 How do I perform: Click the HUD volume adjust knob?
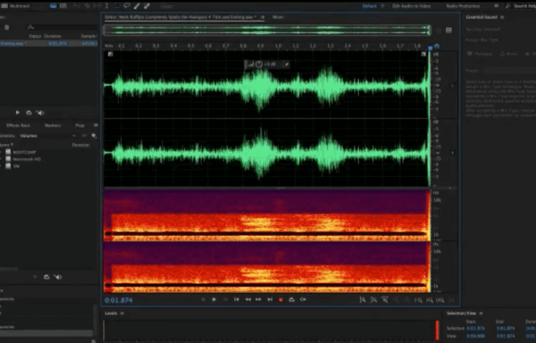click(x=259, y=64)
